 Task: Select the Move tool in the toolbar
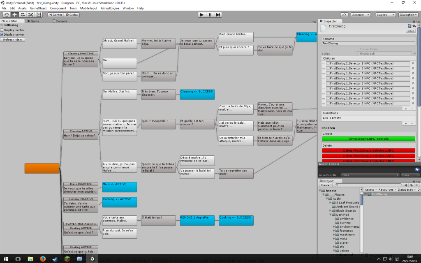click(14, 15)
